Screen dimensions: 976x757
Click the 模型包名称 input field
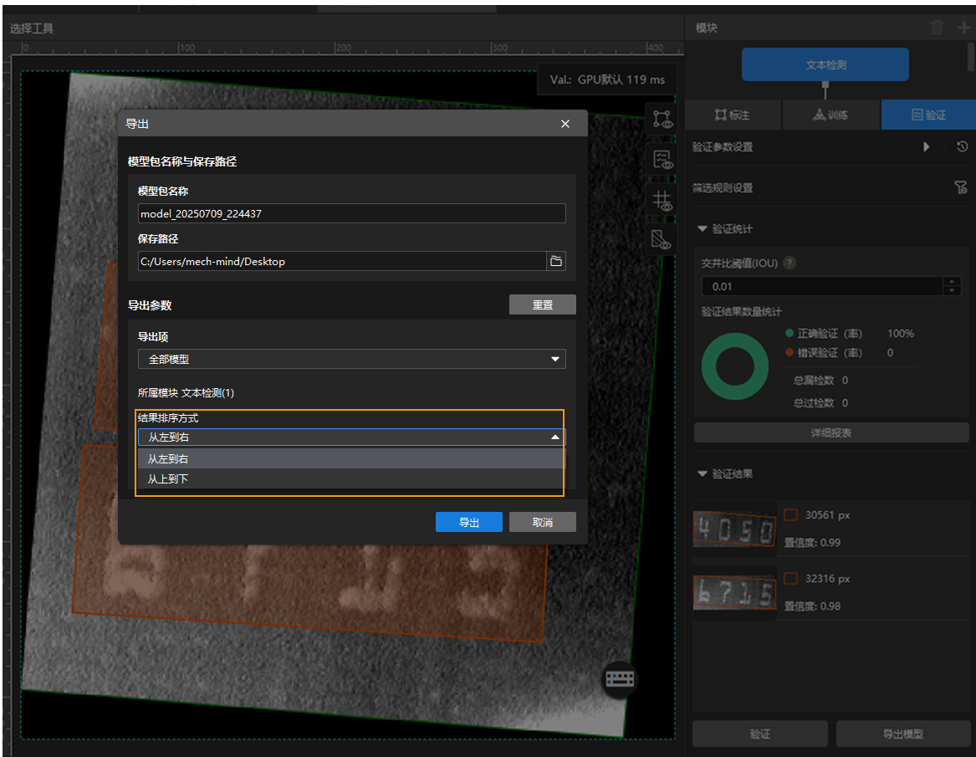point(352,213)
